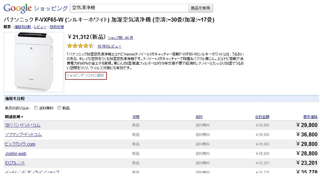Open the ショップ数: 44 件 link
The height and width of the screenshot is (177, 320).
[x=120, y=37]
